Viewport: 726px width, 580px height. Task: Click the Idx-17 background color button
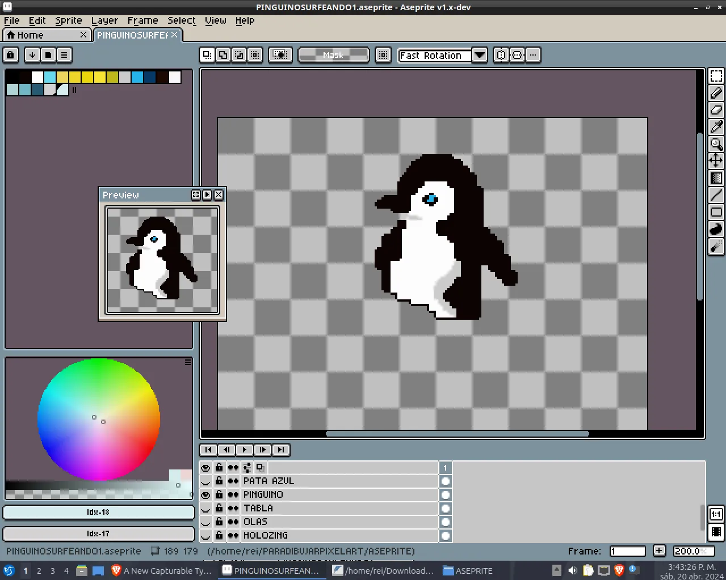[x=99, y=534]
